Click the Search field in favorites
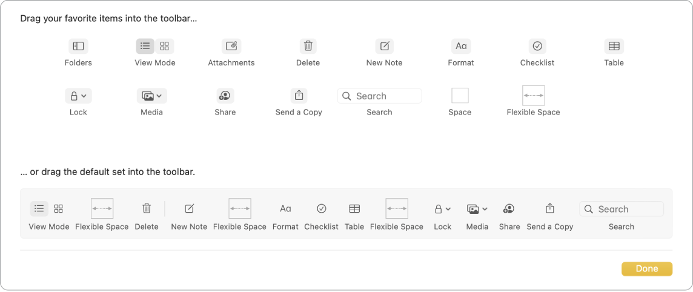693x292 pixels. (380, 96)
